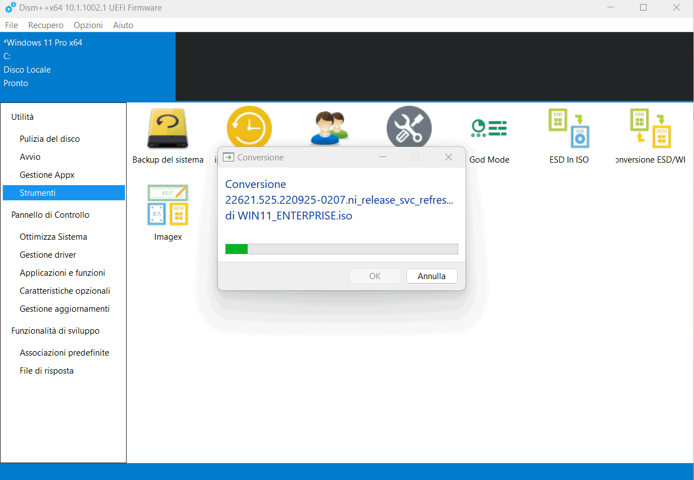The image size is (694, 480).
Task: Open the Aiuto menu
Action: [123, 25]
